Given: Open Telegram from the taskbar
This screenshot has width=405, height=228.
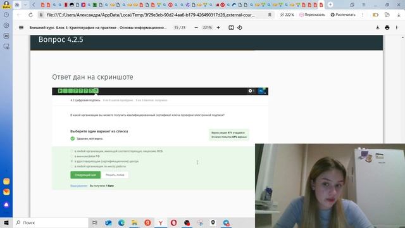Looking at the screenshot, I should point(226,222).
